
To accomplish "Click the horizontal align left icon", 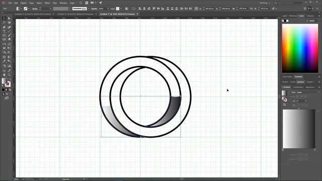I will tap(140, 9).
